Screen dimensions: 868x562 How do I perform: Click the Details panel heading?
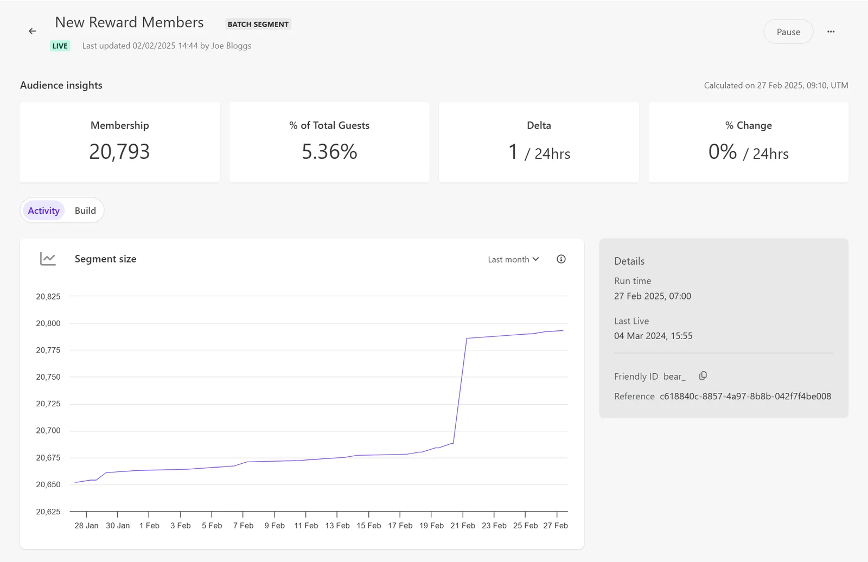click(629, 261)
